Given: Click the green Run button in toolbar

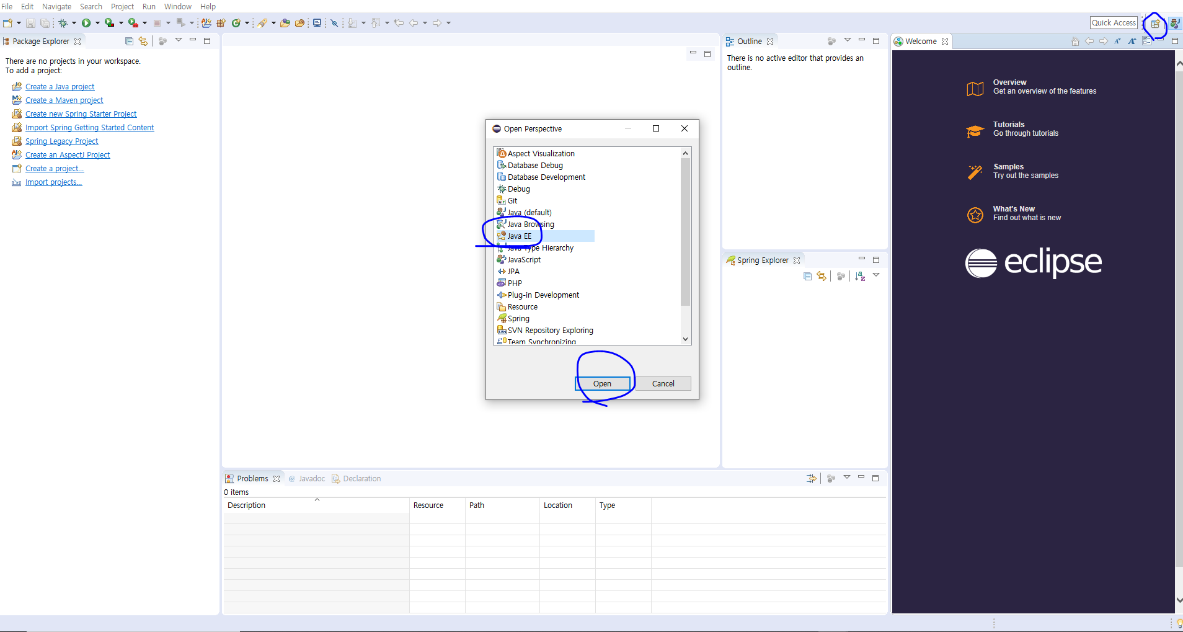Looking at the screenshot, I should (86, 23).
